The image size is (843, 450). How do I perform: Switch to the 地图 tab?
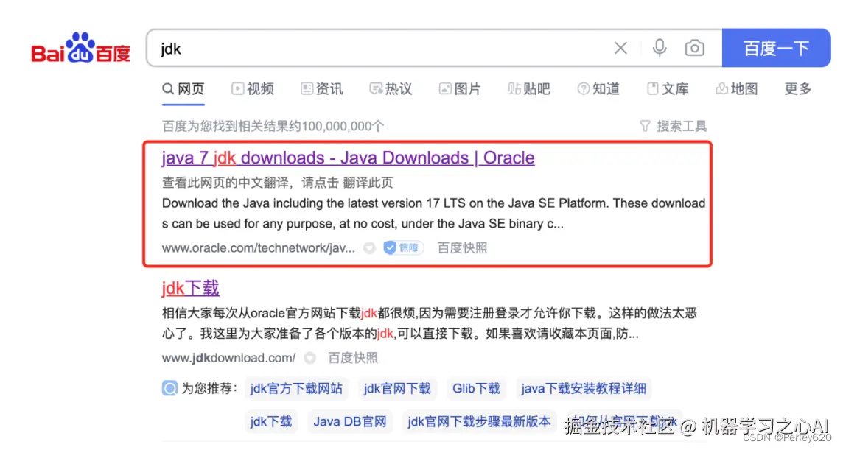tap(737, 88)
